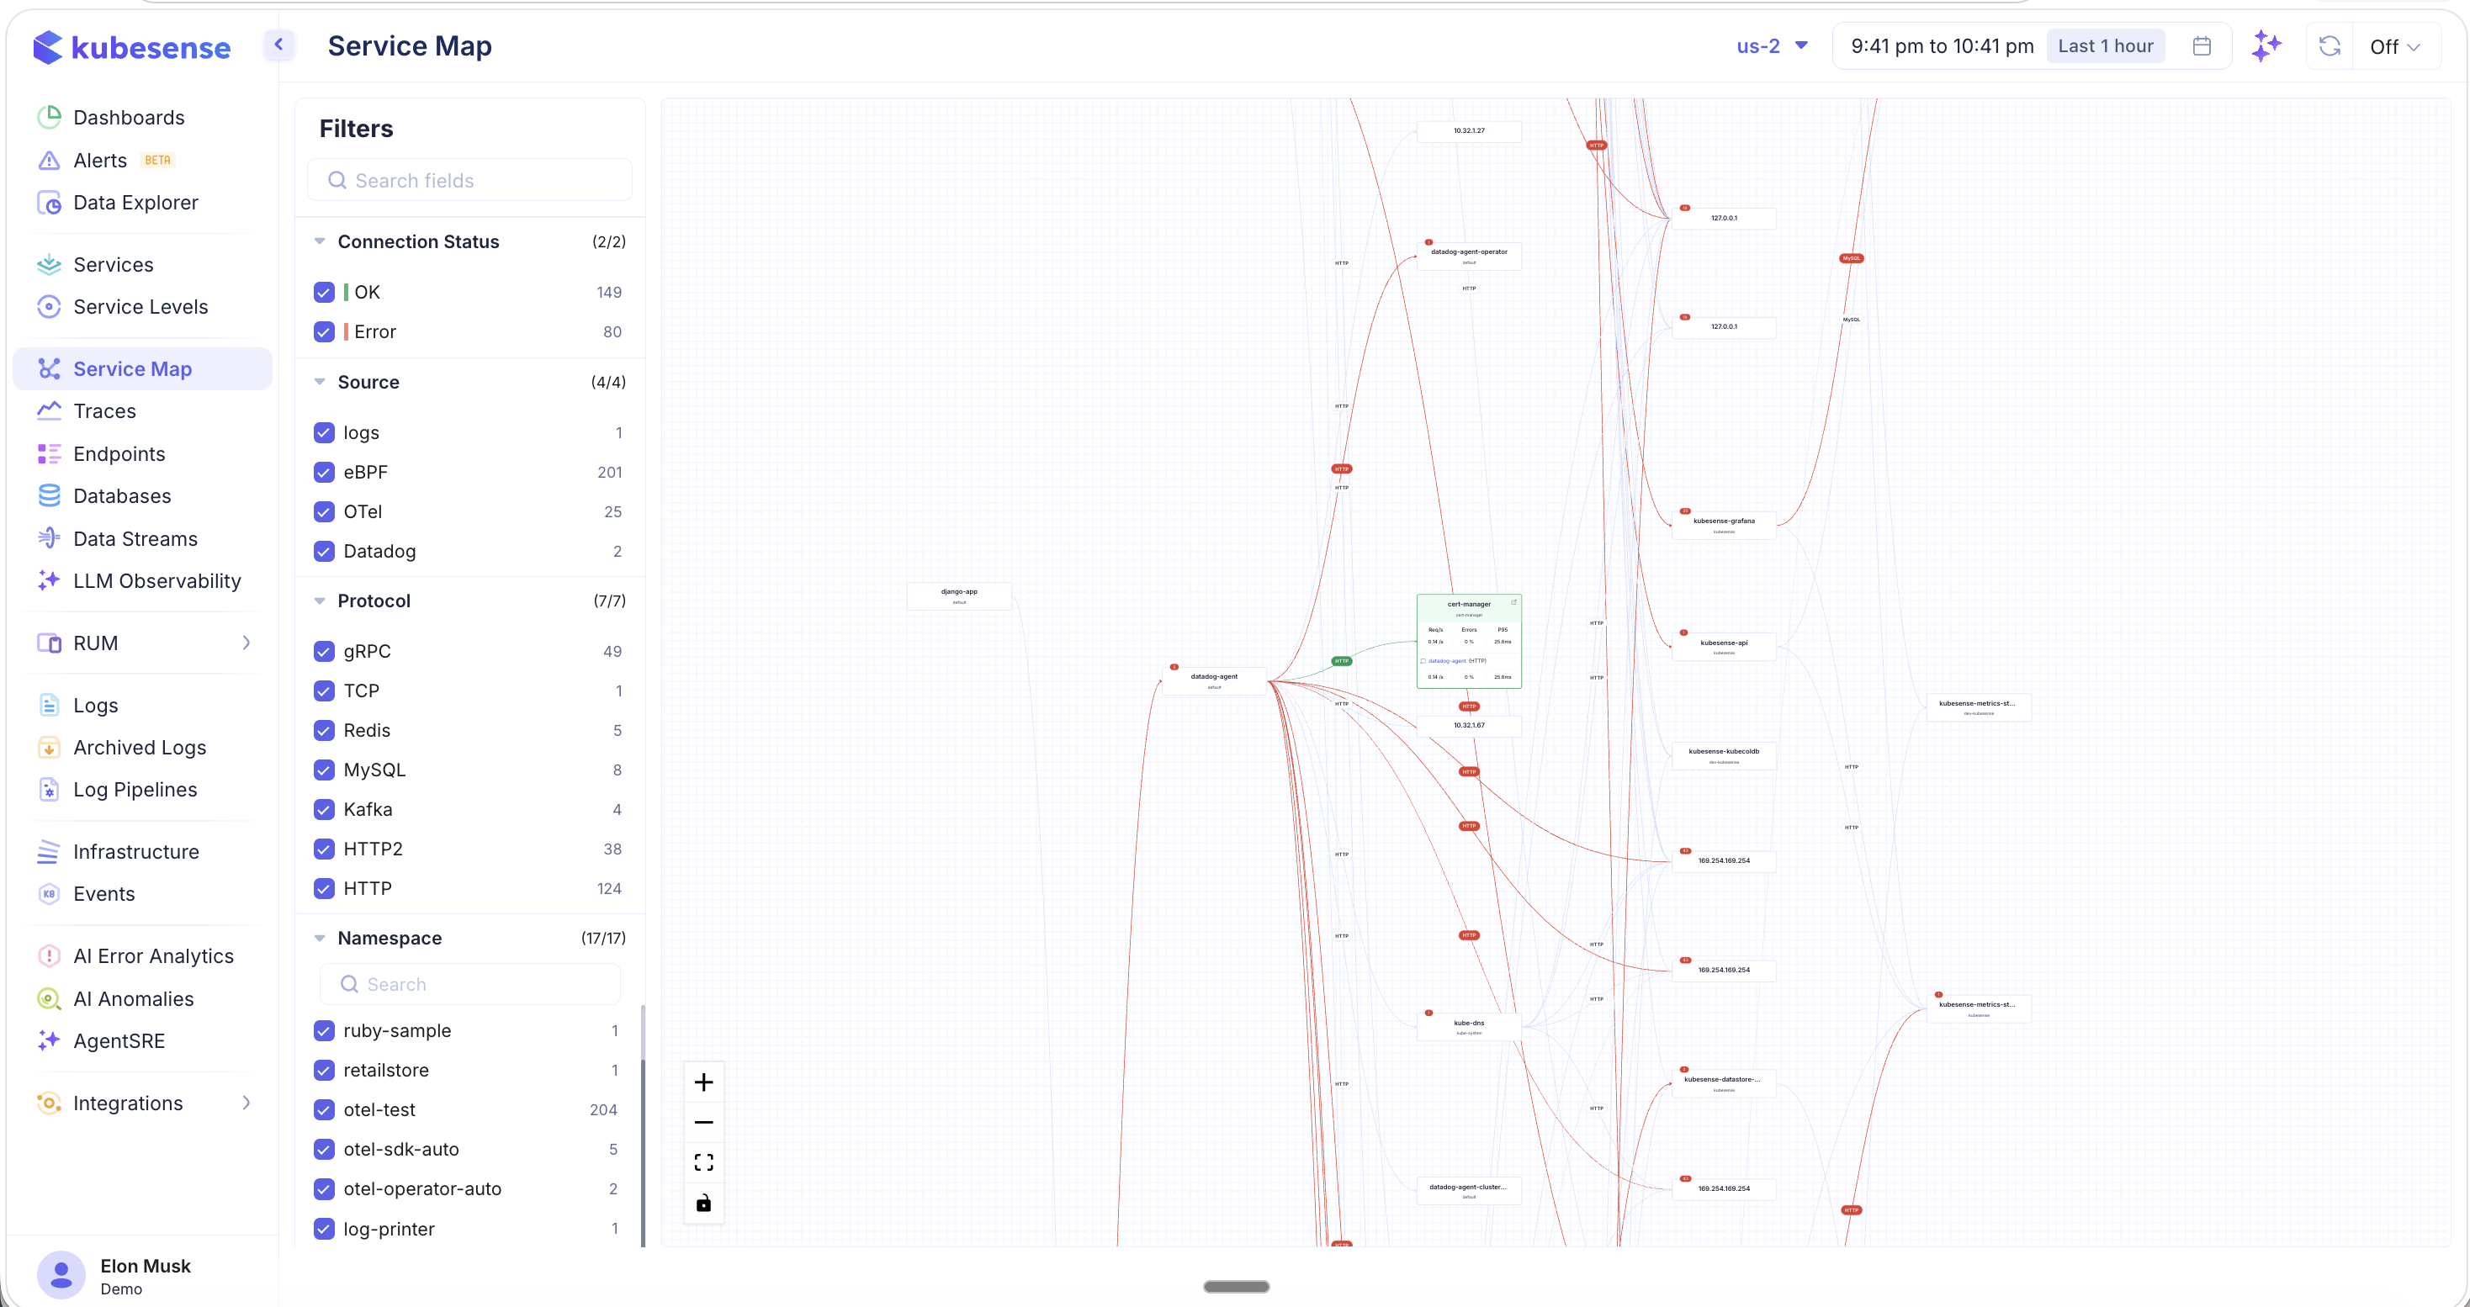This screenshot has width=2470, height=1307.
Task: Open the calendar date picker icon
Action: [2202, 45]
